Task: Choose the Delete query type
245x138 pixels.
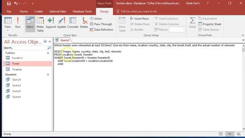Action: pyautogui.click(x=84, y=23)
